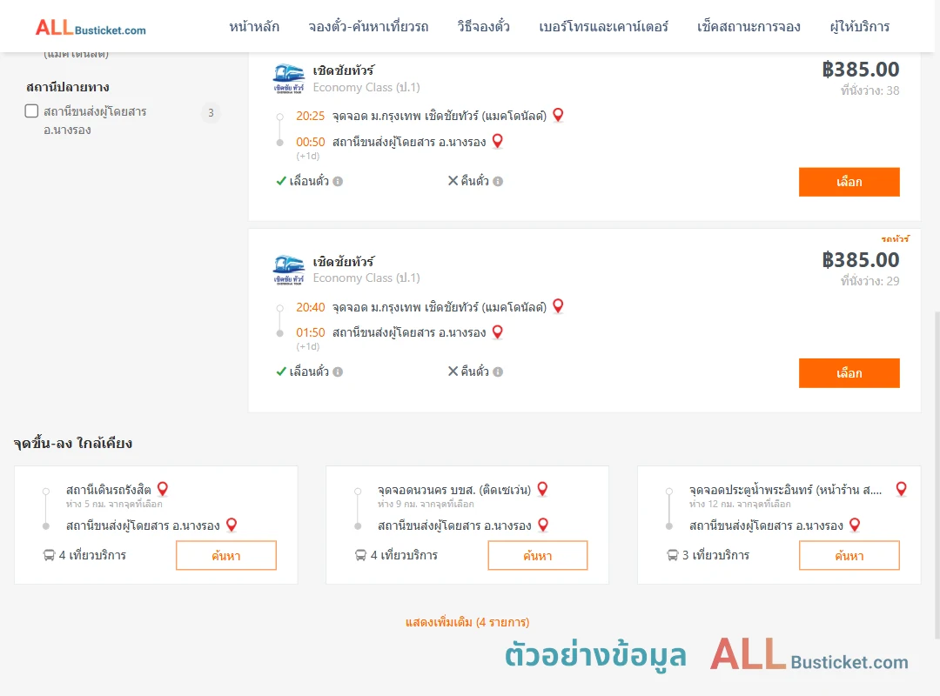Open destination map pin in the สถานีเดินรถรังสิต card
Screen dimensions: 940x696
pos(232,525)
